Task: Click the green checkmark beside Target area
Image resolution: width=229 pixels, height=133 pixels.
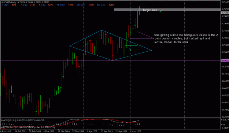Action: pyautogui.click(x=160, y=11)
